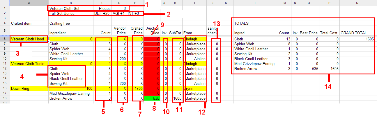Click the 'AGI +1' cell
This screenshot has height=118, width=377.
tap(119, 13)
